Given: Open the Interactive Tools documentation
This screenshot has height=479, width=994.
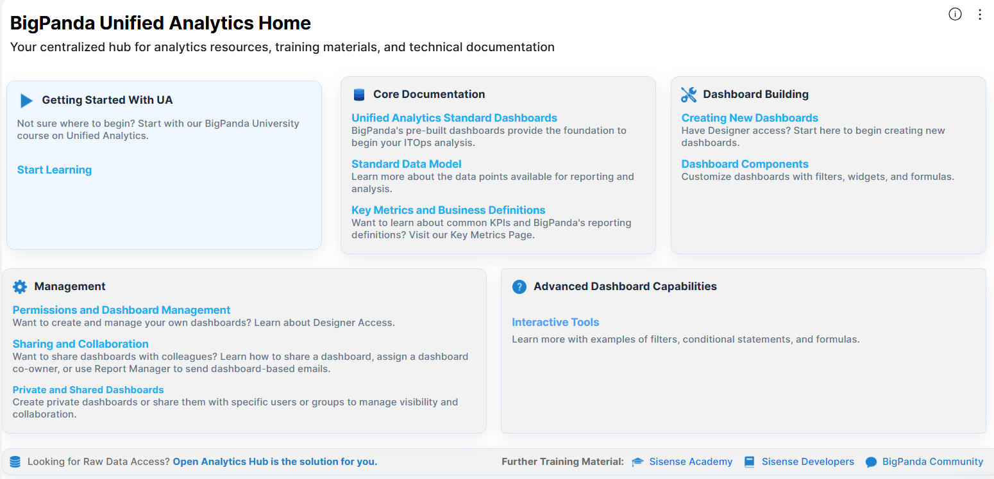Looking at the screenshot, I should tap(555, 321).
